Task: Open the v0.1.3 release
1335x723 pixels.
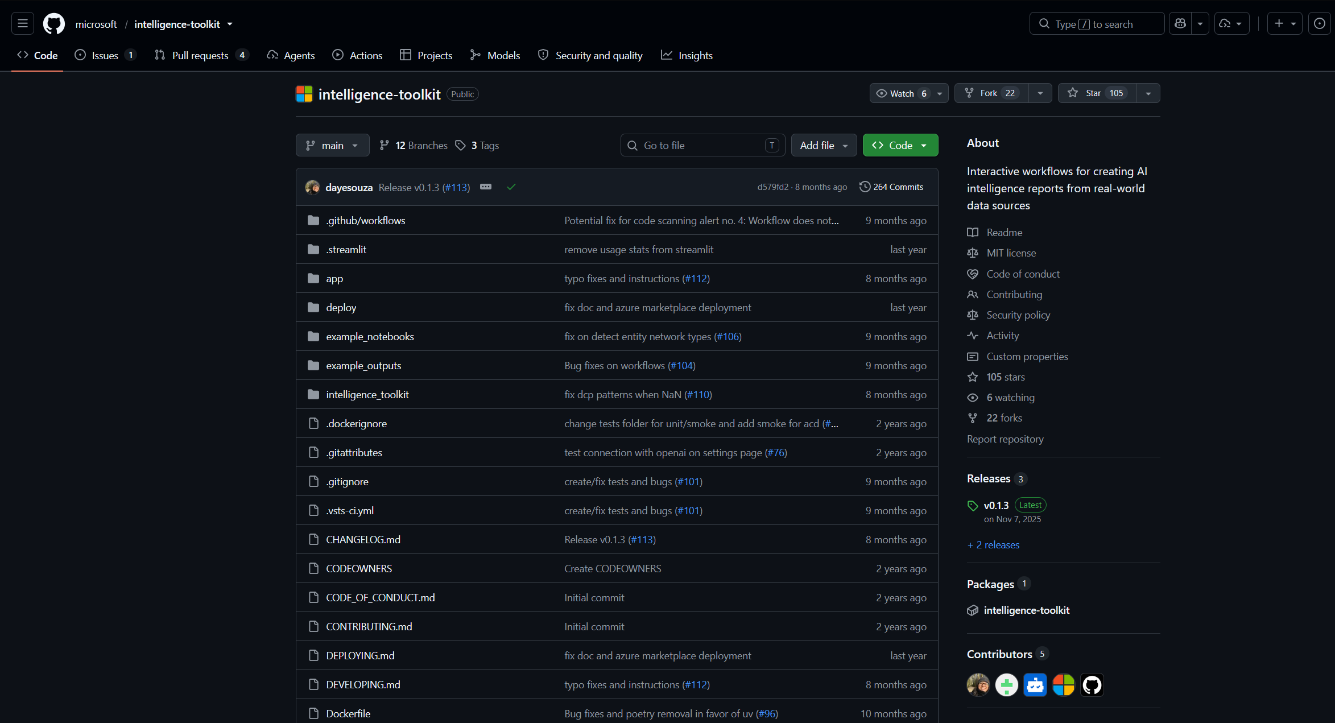Action: pos(996,505)
